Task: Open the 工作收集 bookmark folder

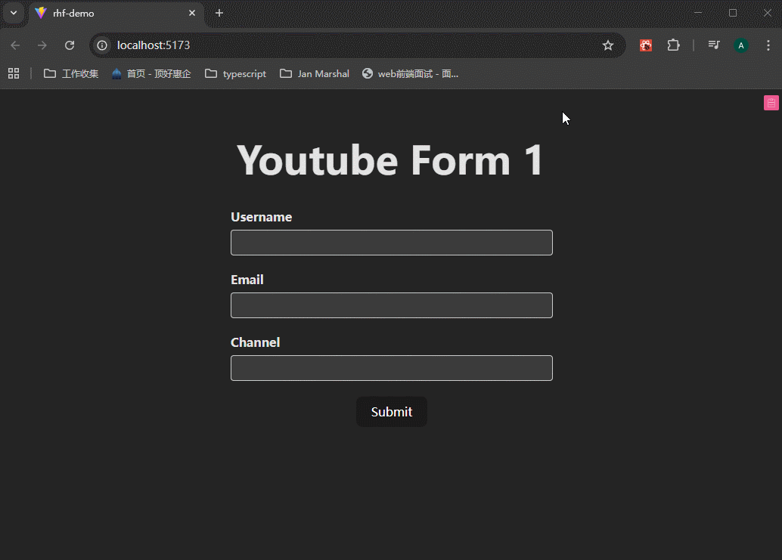Action: [71, 73]
